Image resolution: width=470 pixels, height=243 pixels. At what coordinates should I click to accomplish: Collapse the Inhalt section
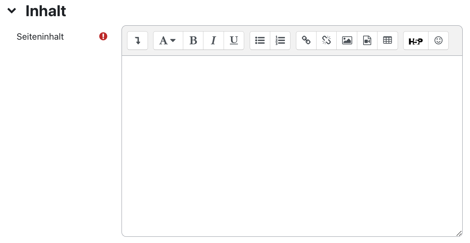point(11,11)
